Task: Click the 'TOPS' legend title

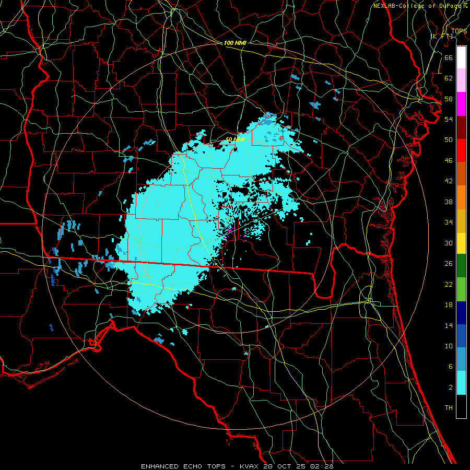Action: pyautogui.click(x=459, y=31)
